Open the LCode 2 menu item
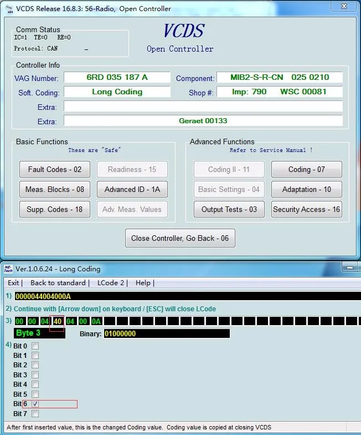This screenshot has height=435, width=361. [111, 283]
